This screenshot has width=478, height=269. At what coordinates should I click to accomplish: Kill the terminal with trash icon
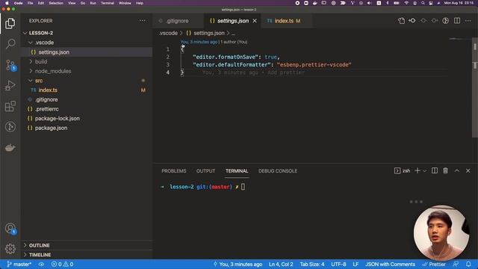click(x=445, y=170)
